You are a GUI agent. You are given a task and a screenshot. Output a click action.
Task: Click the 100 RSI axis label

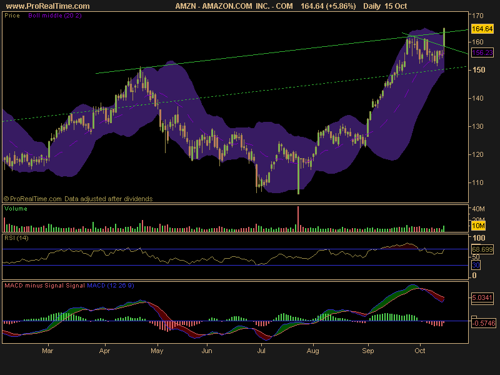tap(479, 238)
